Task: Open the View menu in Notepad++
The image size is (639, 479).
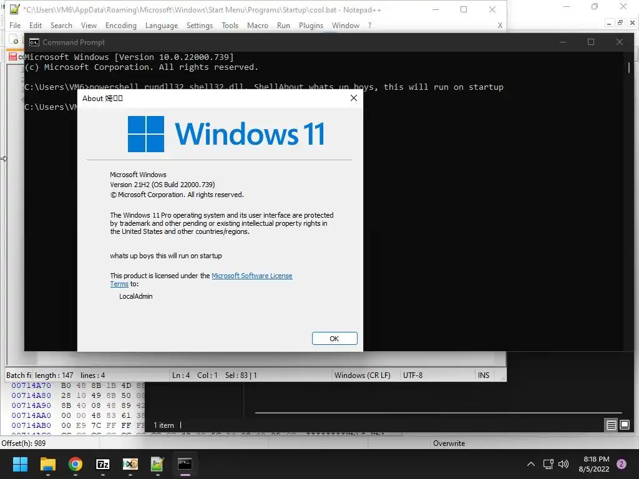Action: (89, 25)
